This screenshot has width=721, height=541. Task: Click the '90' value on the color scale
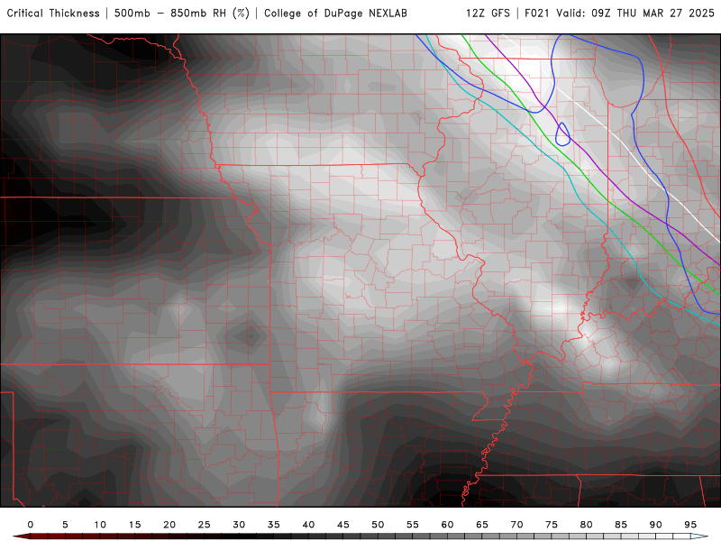[656, 525]
